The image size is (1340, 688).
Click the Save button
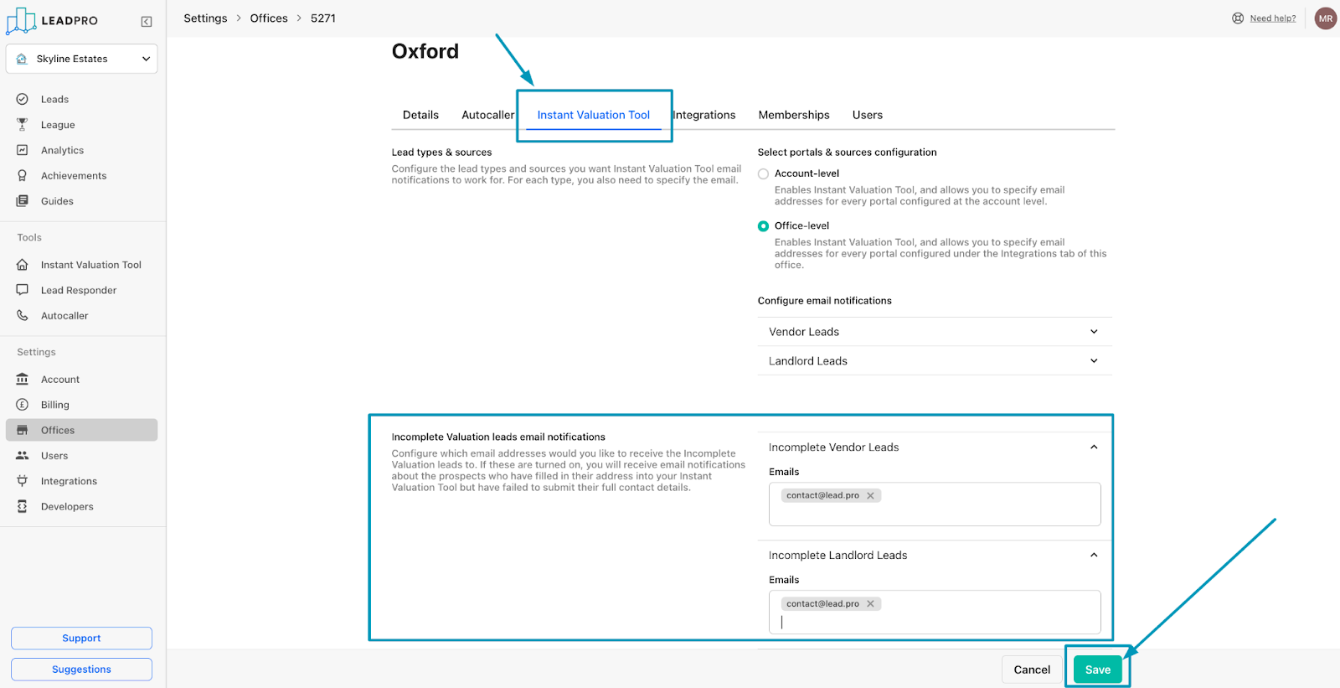1097,670
